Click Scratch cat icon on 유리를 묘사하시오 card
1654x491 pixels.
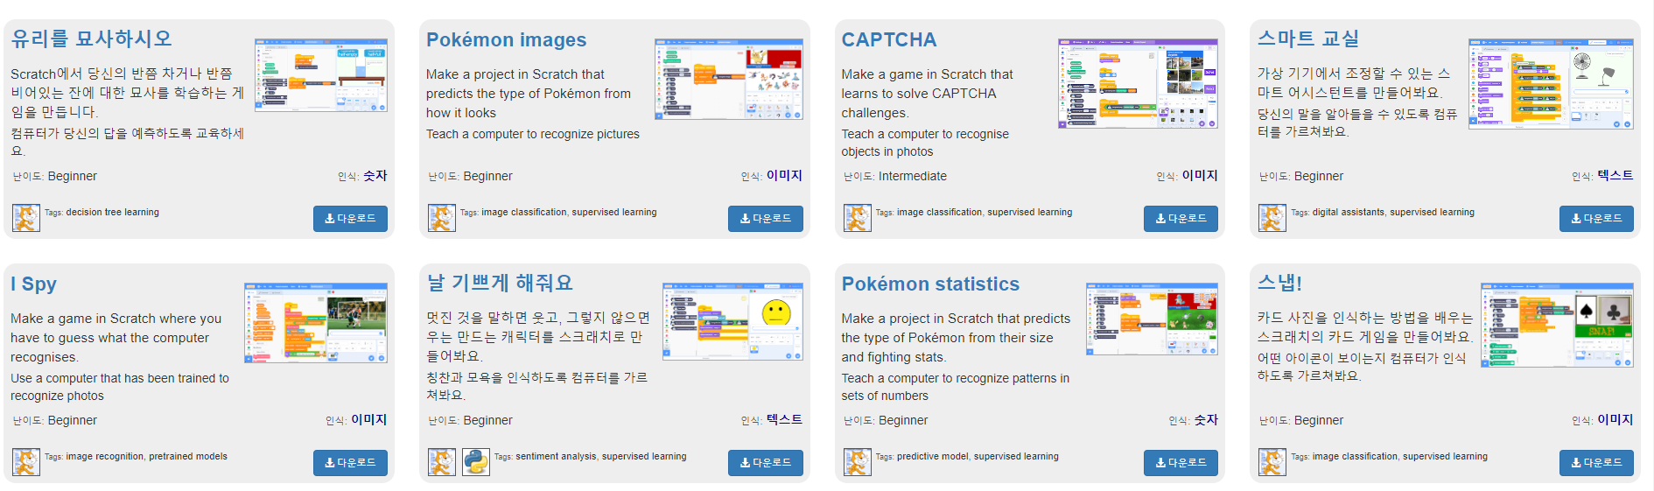click(x=26, y=218)
